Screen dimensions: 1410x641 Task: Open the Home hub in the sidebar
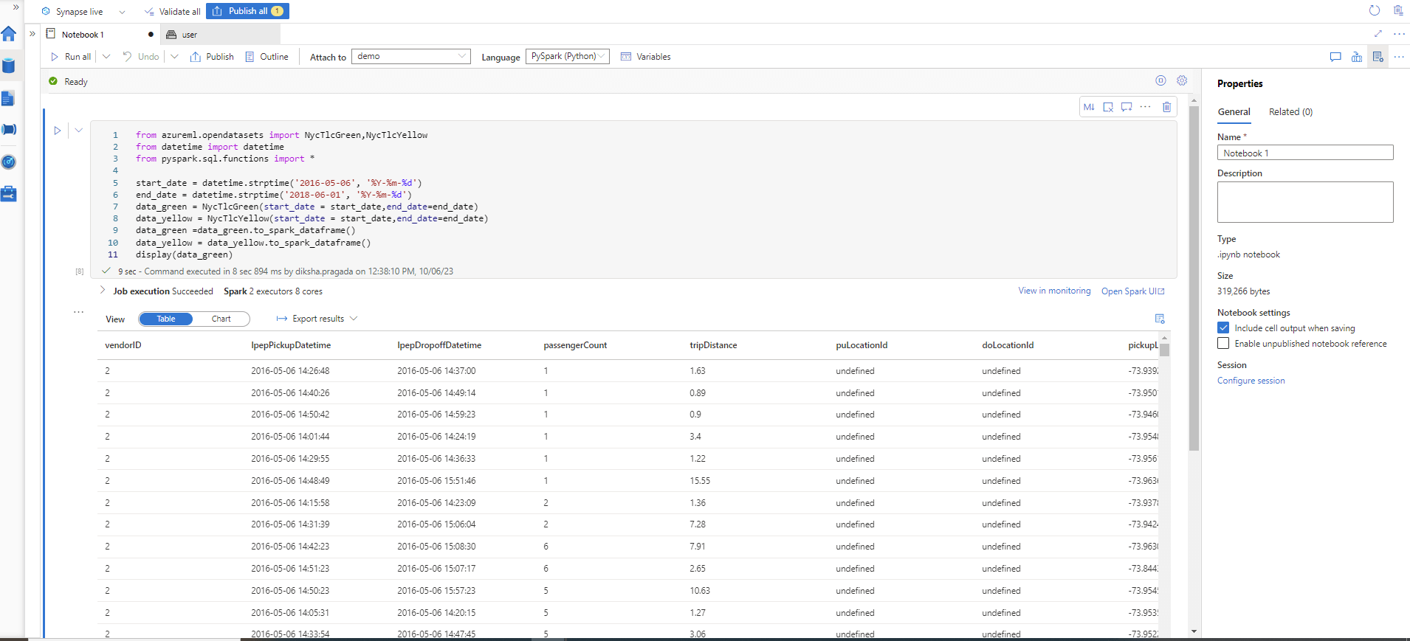click(x=9, y=34)
